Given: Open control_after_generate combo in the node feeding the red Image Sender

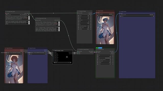Looking at the screenshot, I should (x=85, y=26).
